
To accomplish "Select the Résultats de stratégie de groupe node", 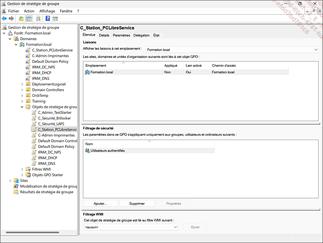I will pyautogui.click(x=47, y=192).
